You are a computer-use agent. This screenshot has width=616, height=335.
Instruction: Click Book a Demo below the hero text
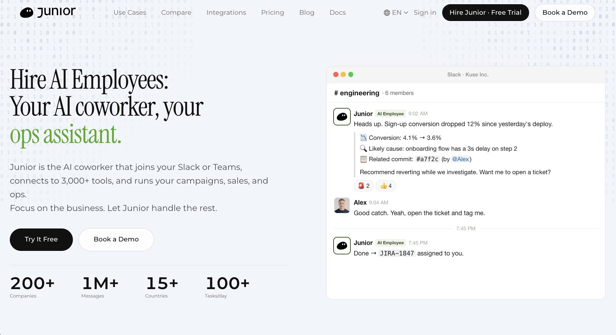(116, 239)
